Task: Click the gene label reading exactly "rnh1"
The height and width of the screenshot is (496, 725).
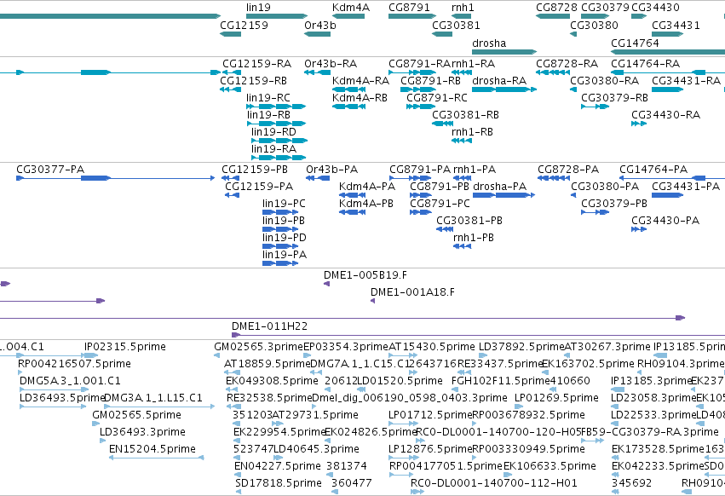Action: (463, 8)
